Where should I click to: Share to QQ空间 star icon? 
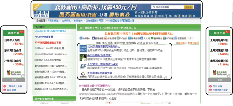coord(118,38)
